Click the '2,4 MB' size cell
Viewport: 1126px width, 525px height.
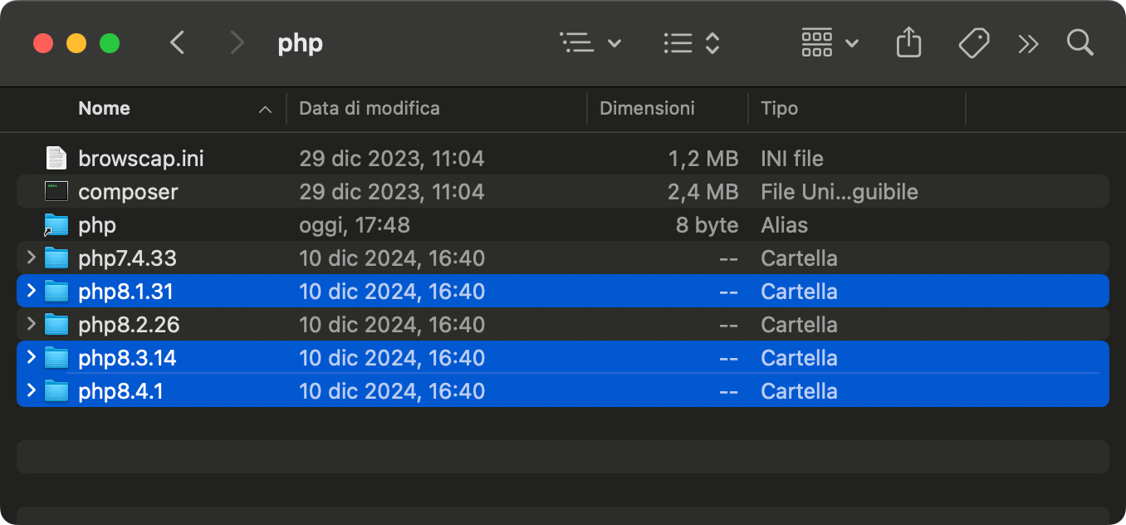point(703,192)
